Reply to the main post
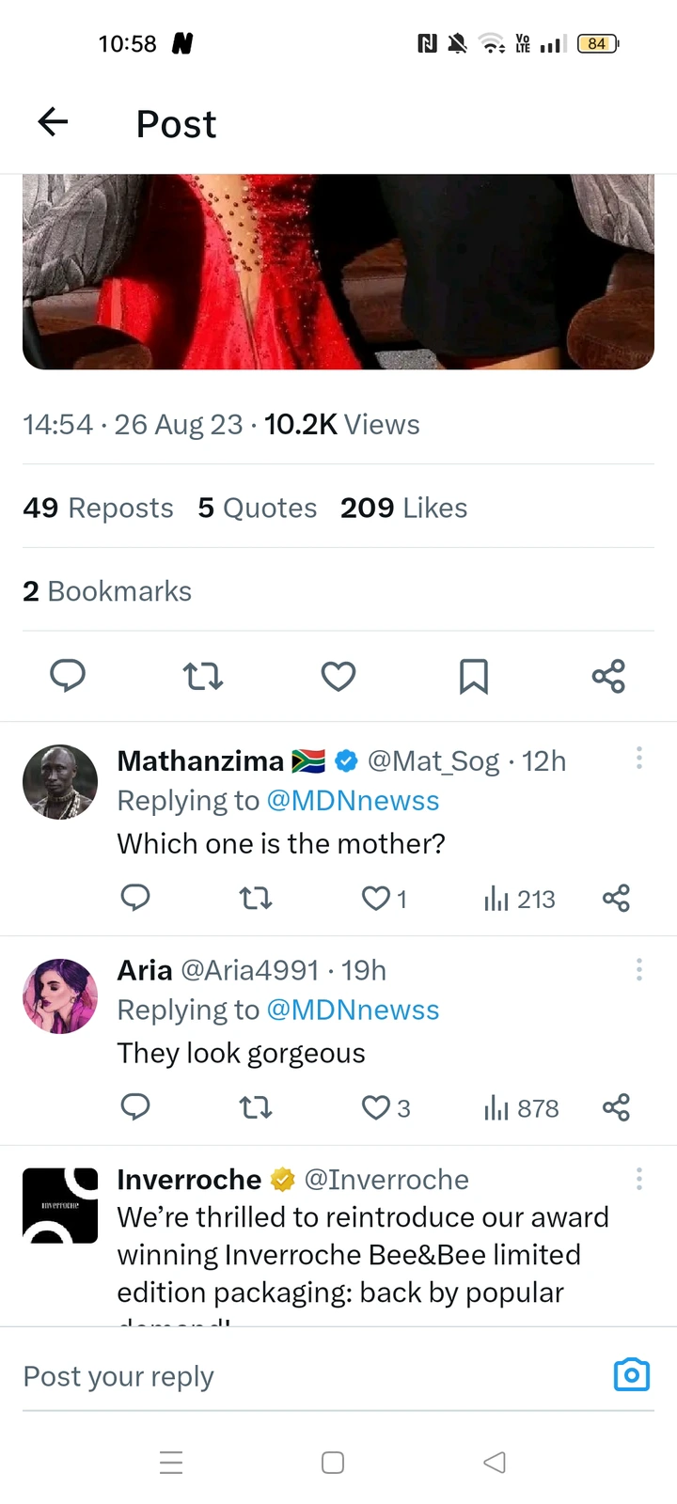 tap(68, 676)
